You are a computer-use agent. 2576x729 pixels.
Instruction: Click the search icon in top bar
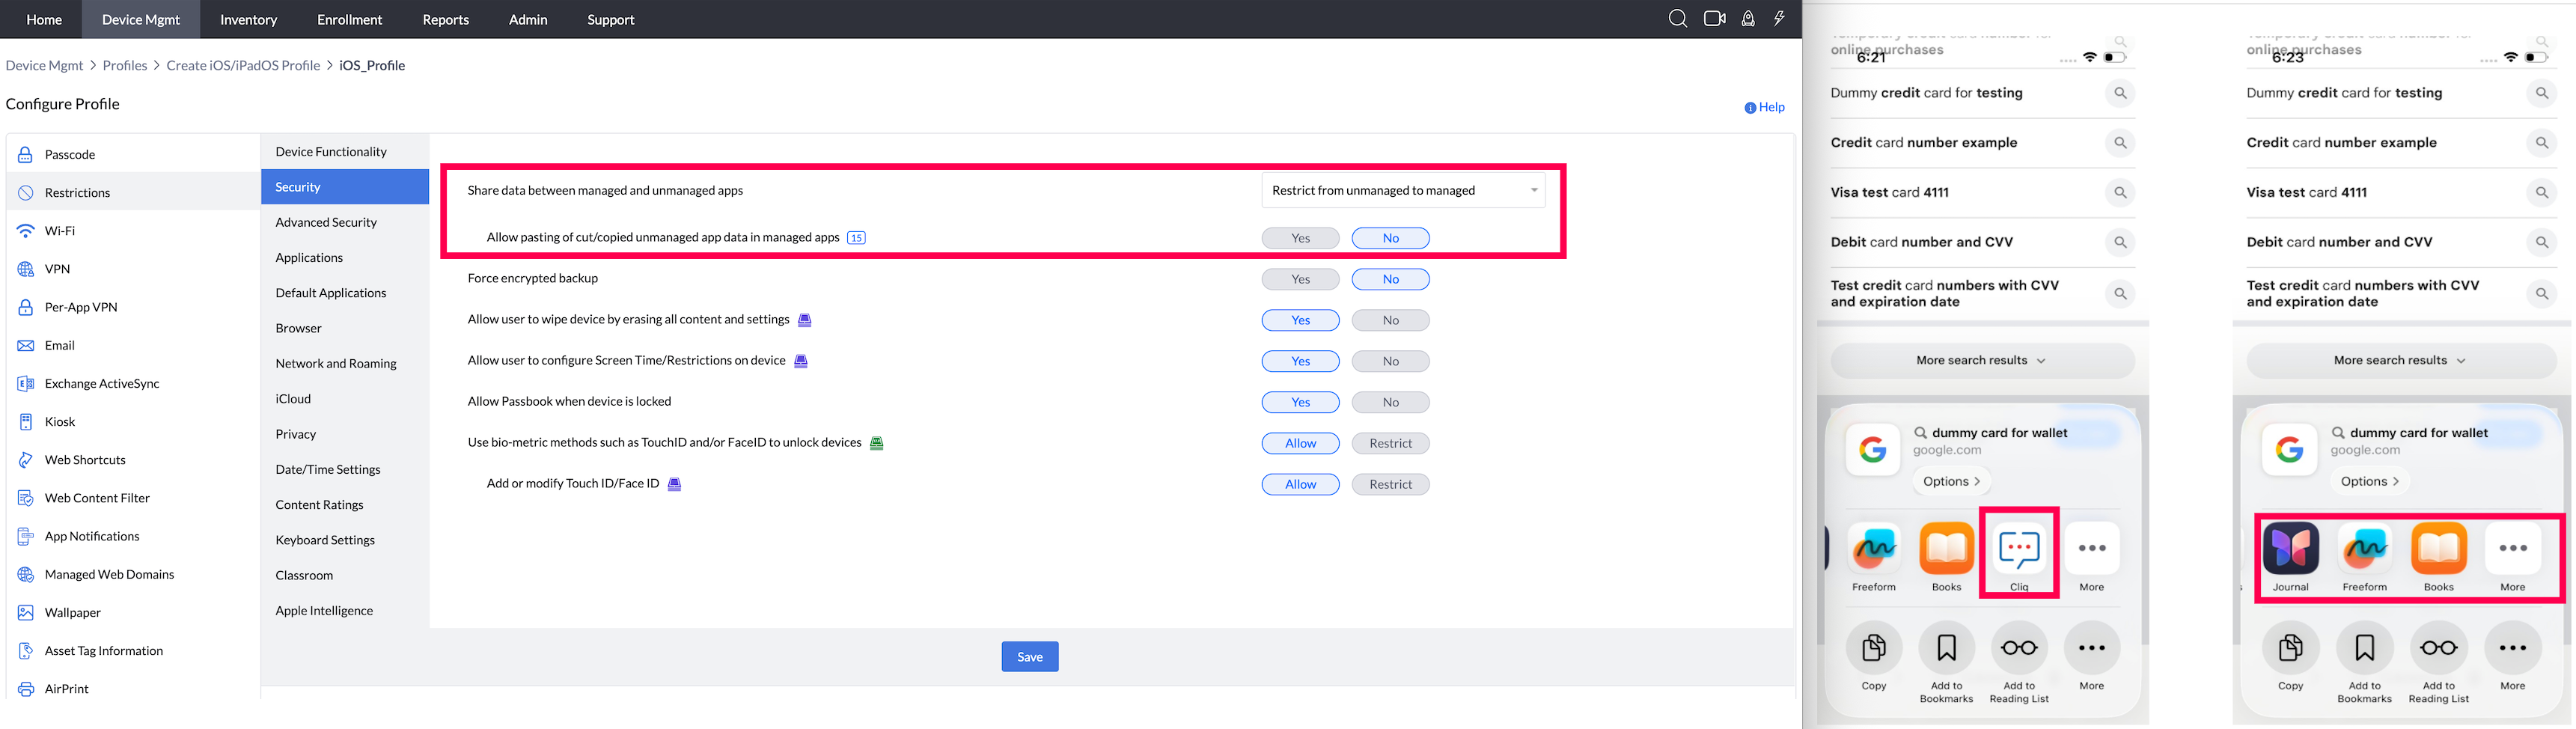click(x=1677, y=19)
